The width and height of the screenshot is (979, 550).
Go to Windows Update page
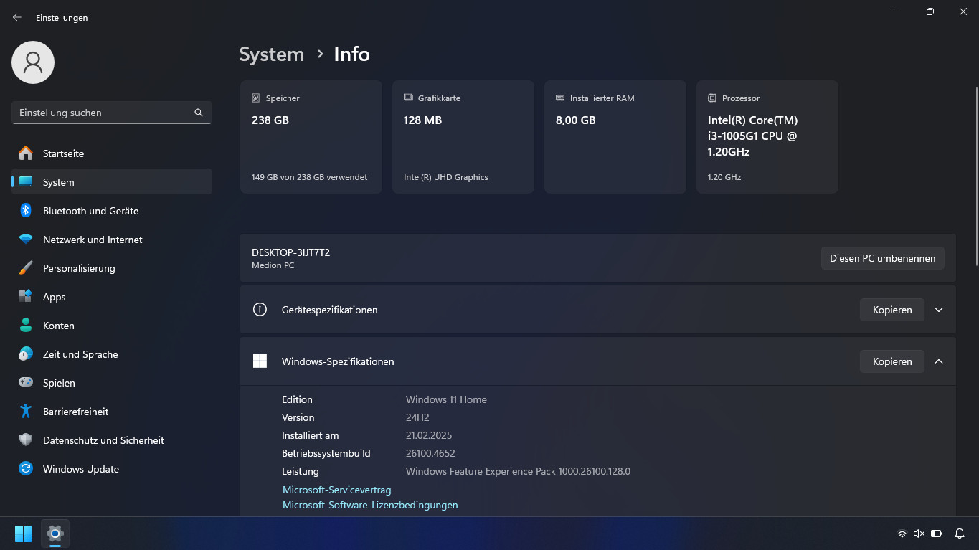coord(112,469)
